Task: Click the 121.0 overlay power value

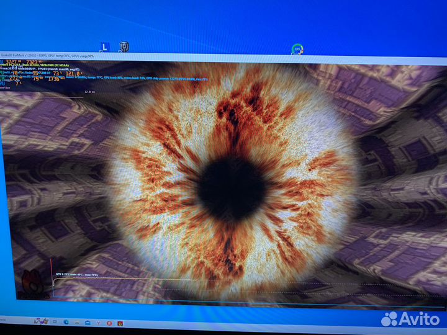Action: point(74,73)
